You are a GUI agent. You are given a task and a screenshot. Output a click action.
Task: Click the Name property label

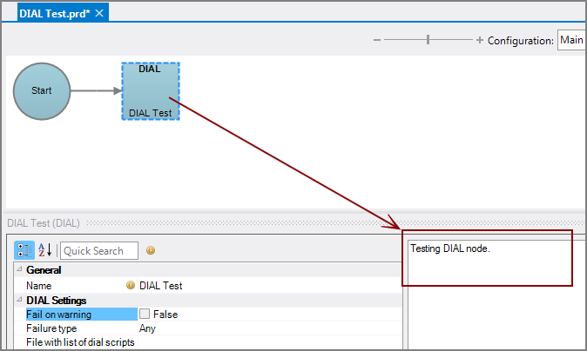point(39,286)
